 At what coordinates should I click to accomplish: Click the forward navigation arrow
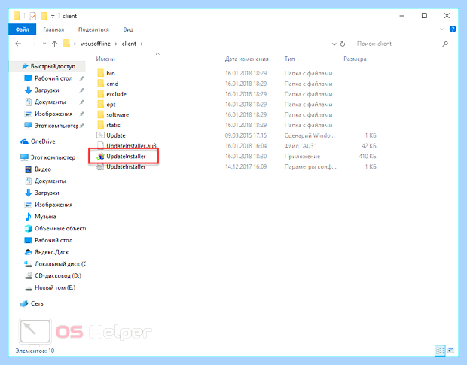[32, 44]
